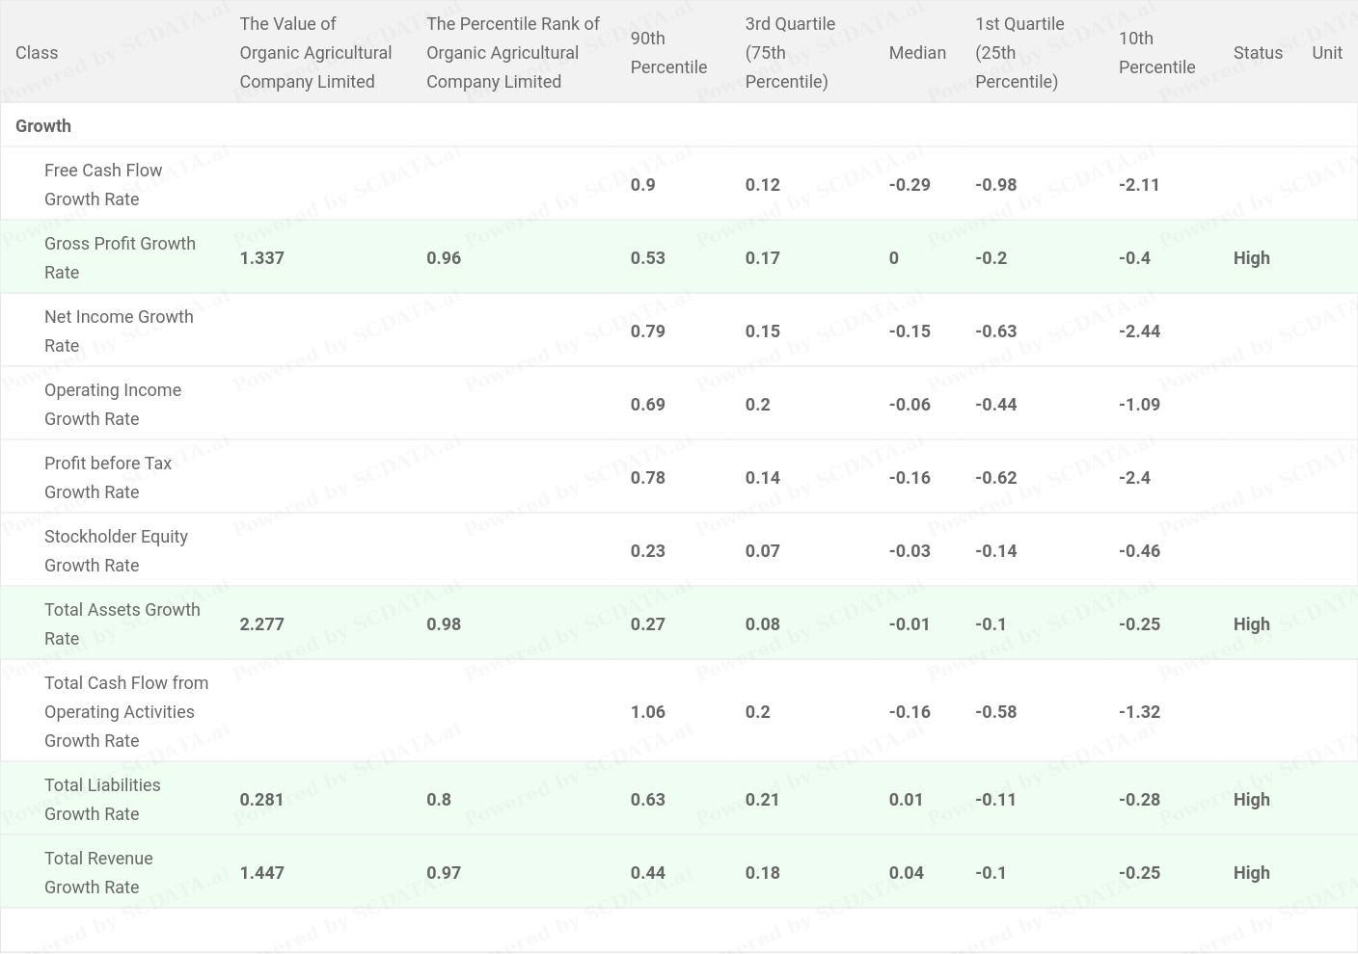Click the 0.79 Net Income 90th percentile
The image size is (1358, 954).
tap(647, 331)
